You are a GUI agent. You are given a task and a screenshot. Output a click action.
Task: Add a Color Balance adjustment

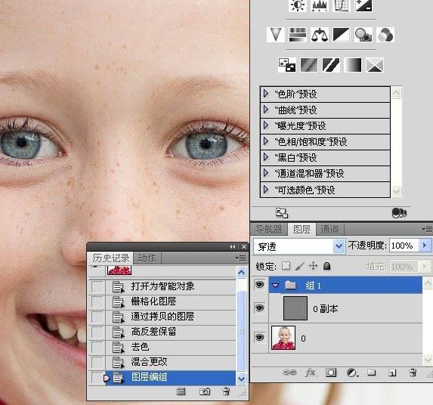[x=320, y=35]
